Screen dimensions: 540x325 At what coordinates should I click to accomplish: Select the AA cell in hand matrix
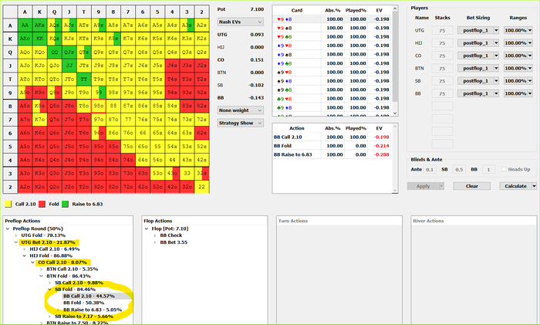(x=25, y=25)
